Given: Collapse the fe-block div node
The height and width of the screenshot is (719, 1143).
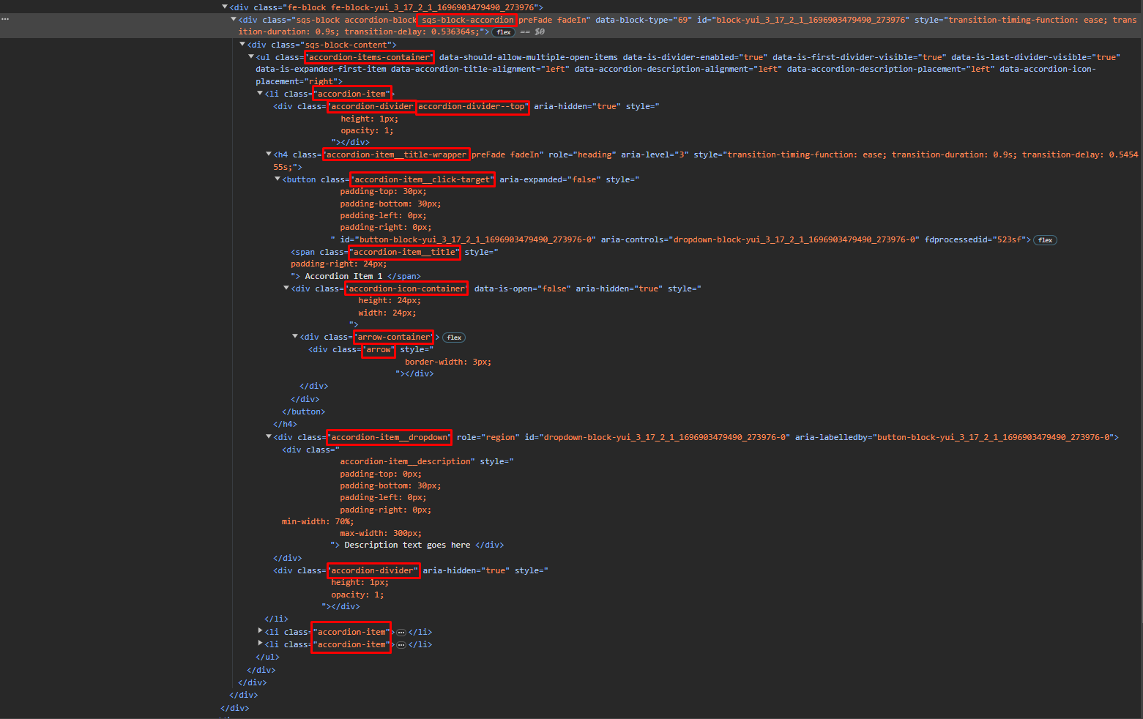Looking at the screenshot, I should click(x=225, y=7).
